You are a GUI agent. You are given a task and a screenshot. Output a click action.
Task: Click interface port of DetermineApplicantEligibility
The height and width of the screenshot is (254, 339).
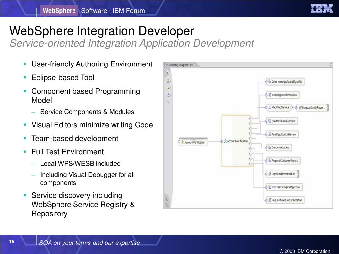266,82
